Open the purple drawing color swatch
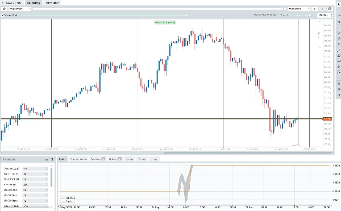Image resolution: width=341 pixels, height=211 pixels. pos(339,84)
